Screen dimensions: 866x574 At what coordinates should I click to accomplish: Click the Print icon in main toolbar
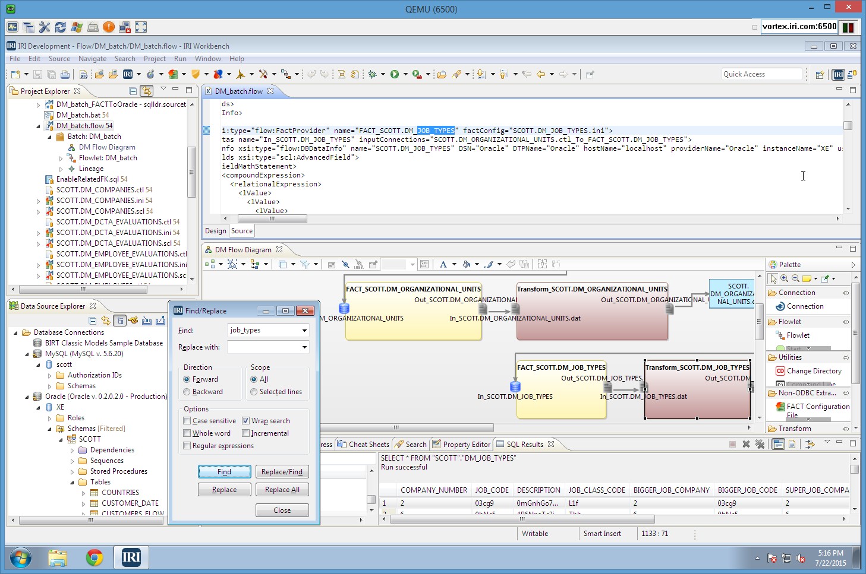pos(65,74)
